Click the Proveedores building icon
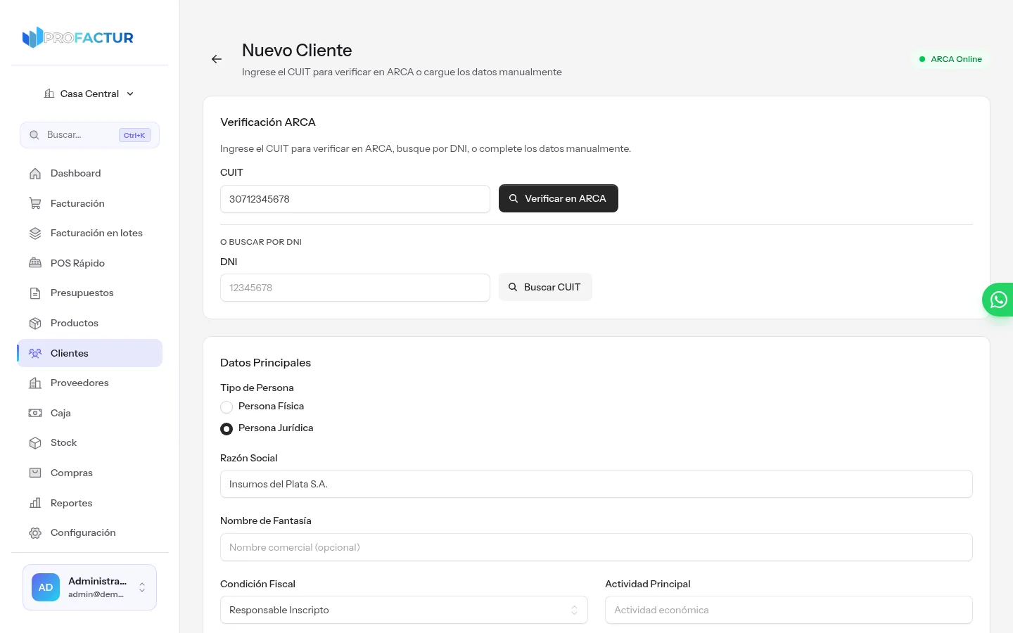1013x633 pixels. (35, 383)
